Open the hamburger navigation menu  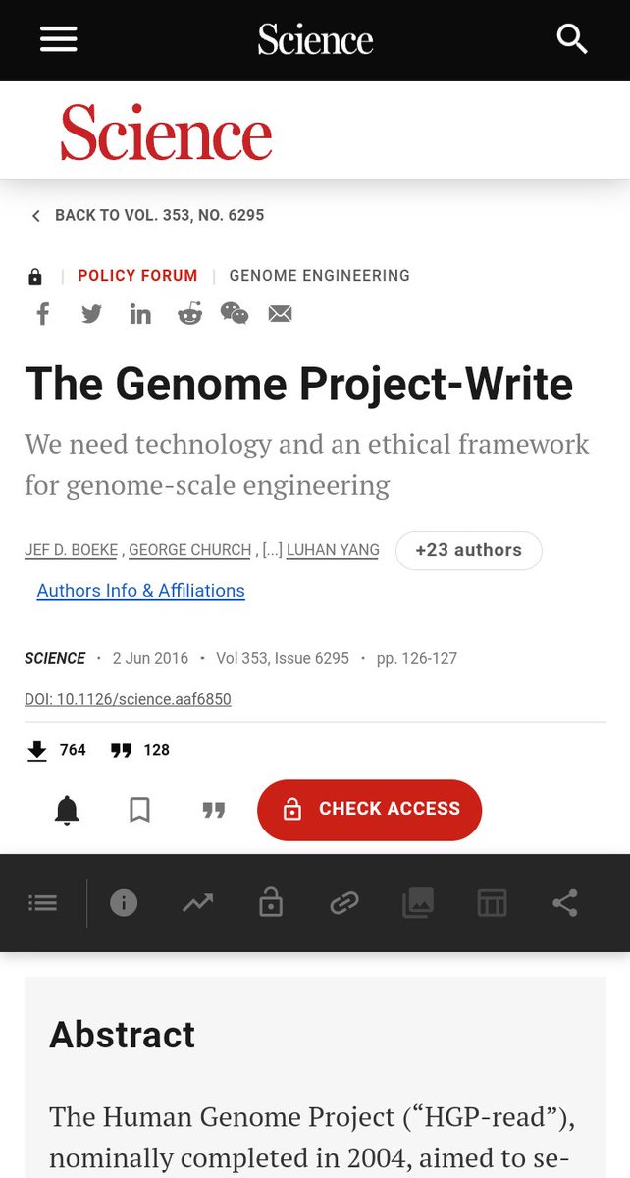(59, 39)
